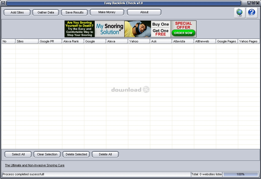Click the Save Results button
Viewport: 261px width, 179px height.
[74, 12]
